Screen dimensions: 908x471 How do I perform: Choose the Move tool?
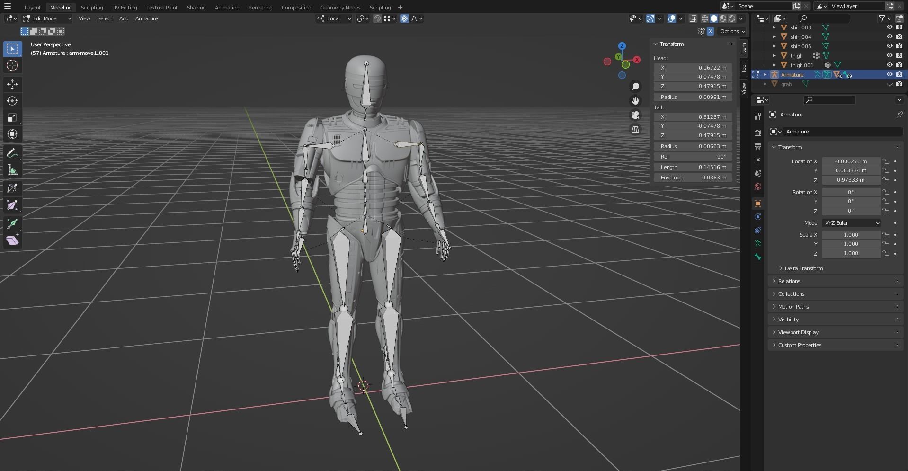(12, 84)
